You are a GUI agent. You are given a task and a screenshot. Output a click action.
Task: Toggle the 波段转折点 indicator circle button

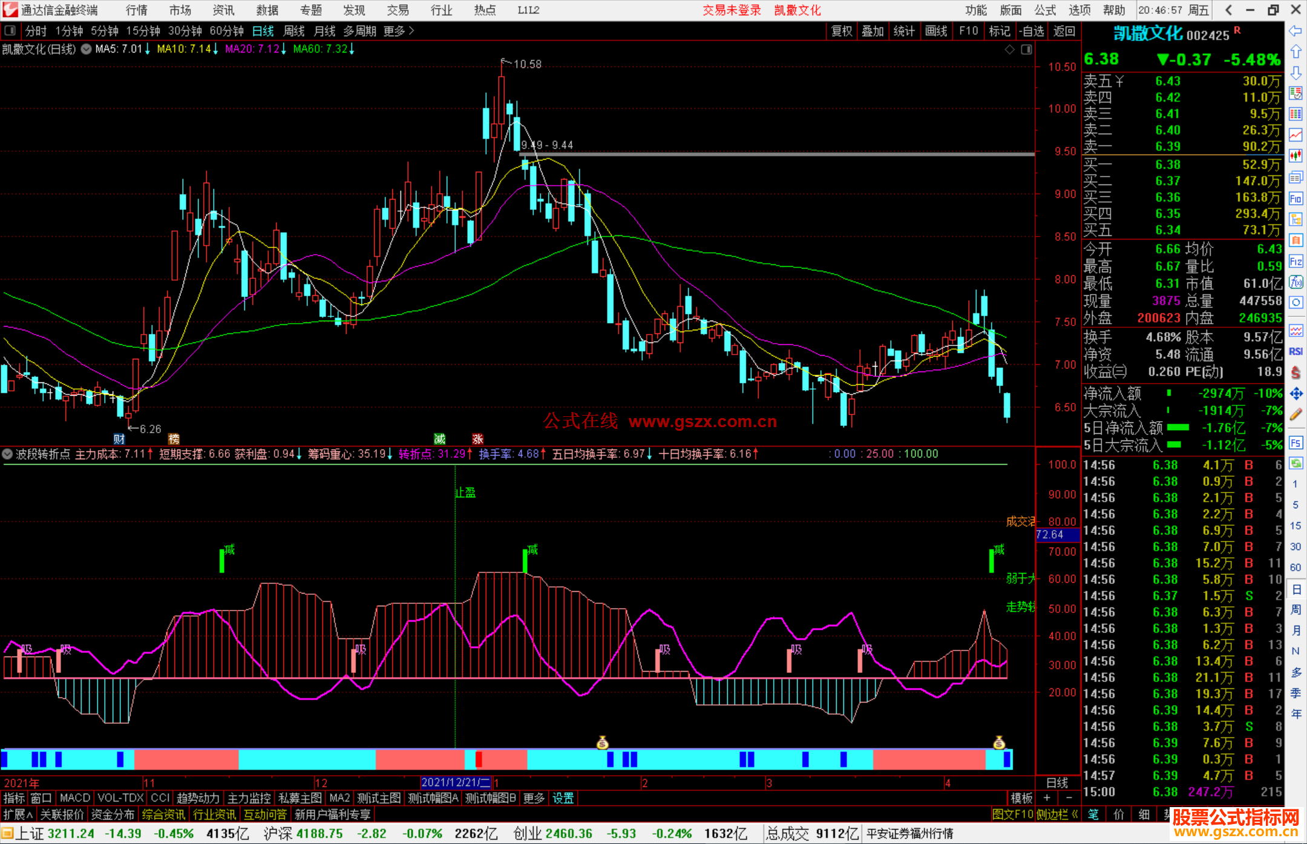pos(8,454)
